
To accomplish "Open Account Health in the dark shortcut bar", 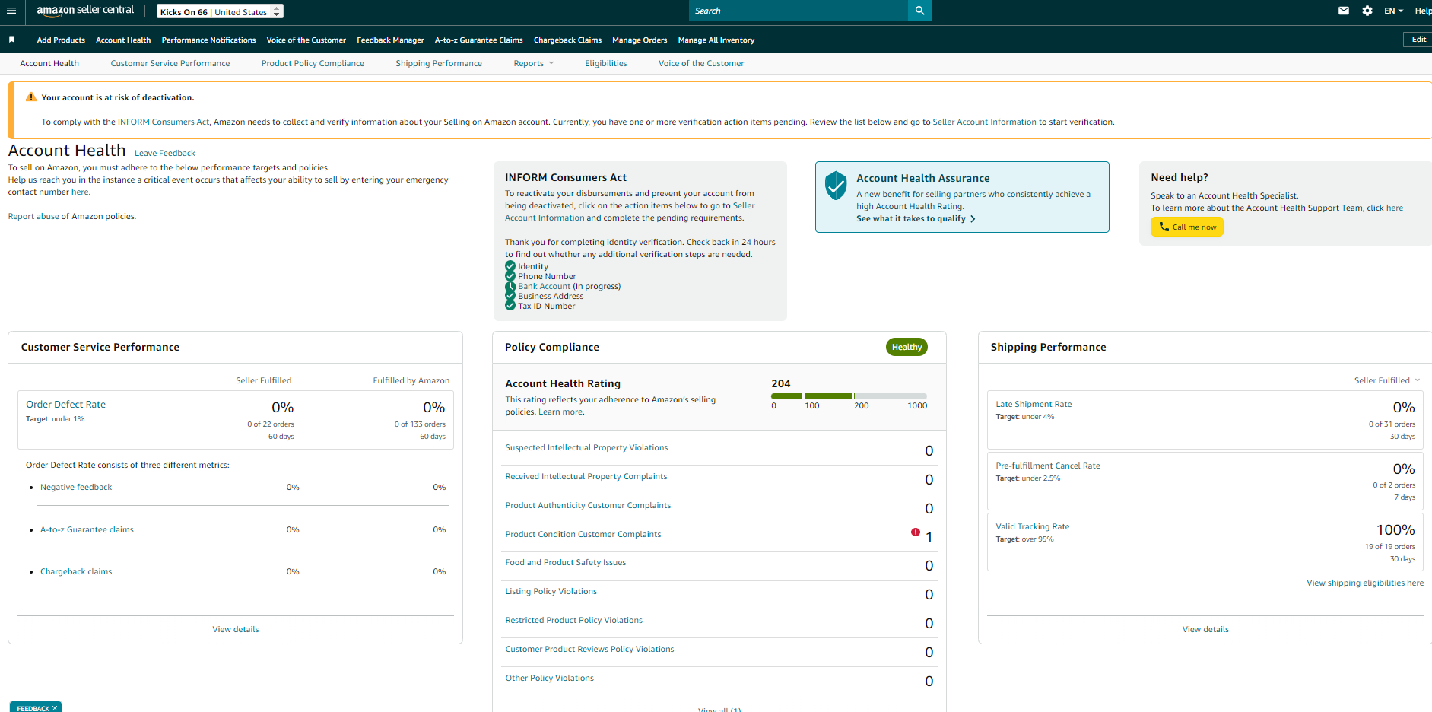I will coord(123,40).
